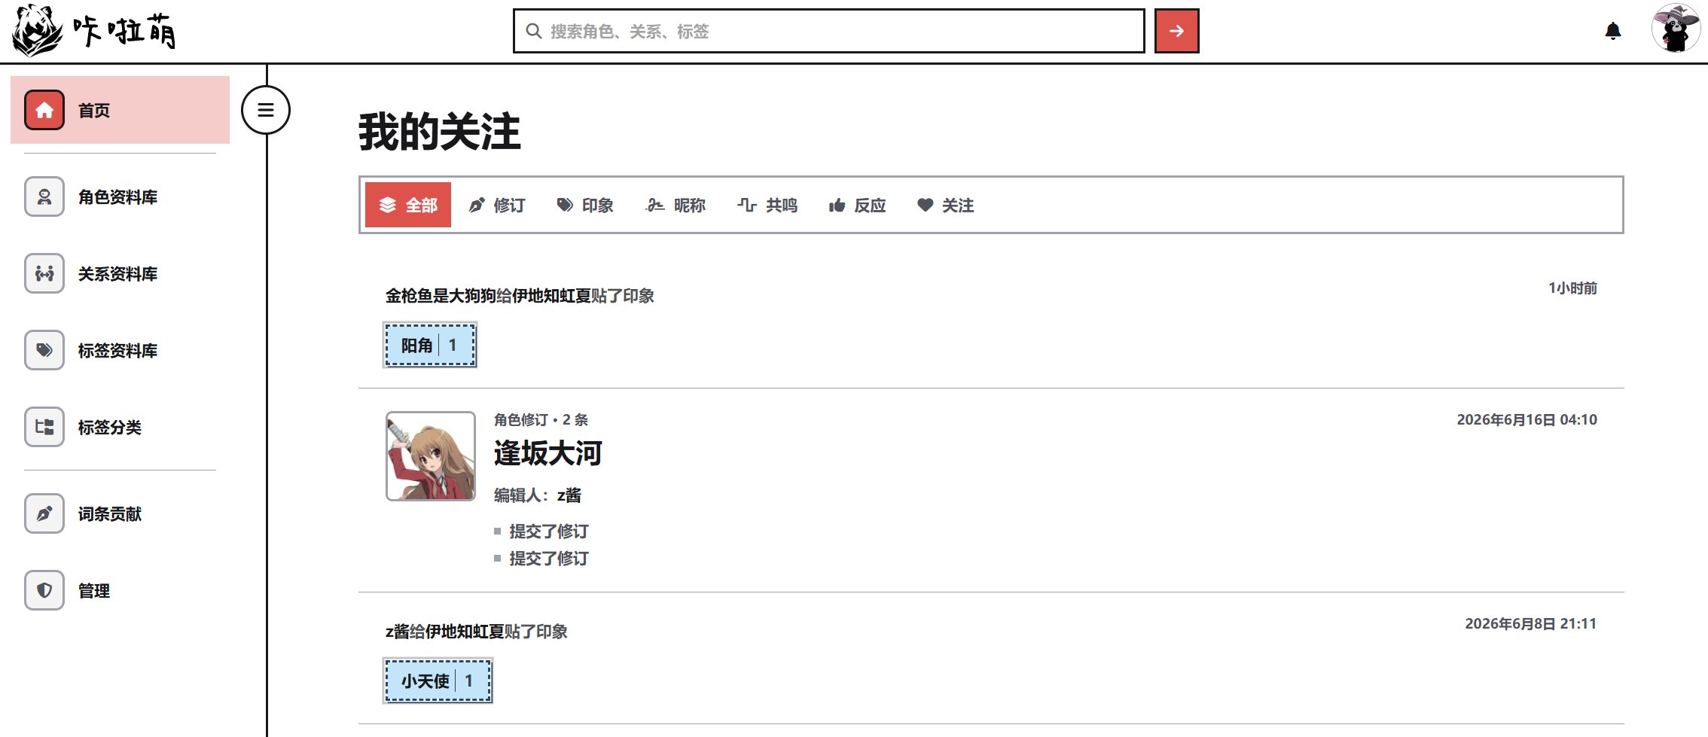Click the 1小时前 timestamp
Image resolution: width=1708 pixels, height=737 pixels.
tap(1572, 288)
